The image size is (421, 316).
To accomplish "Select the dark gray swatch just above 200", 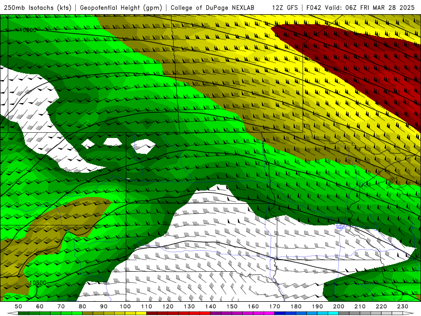I will pyautogui.click(x=344, y=313).
